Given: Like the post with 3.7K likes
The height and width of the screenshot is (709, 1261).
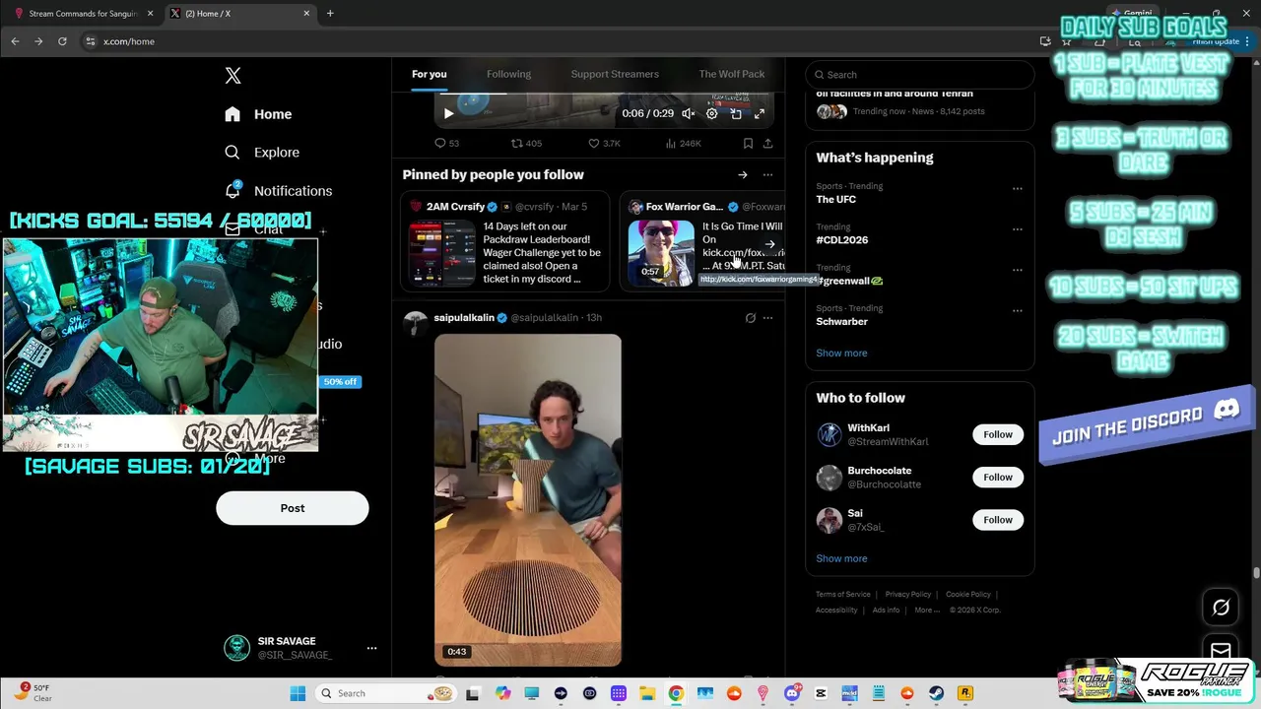Looking at the screenshot, I should (604, 144).
